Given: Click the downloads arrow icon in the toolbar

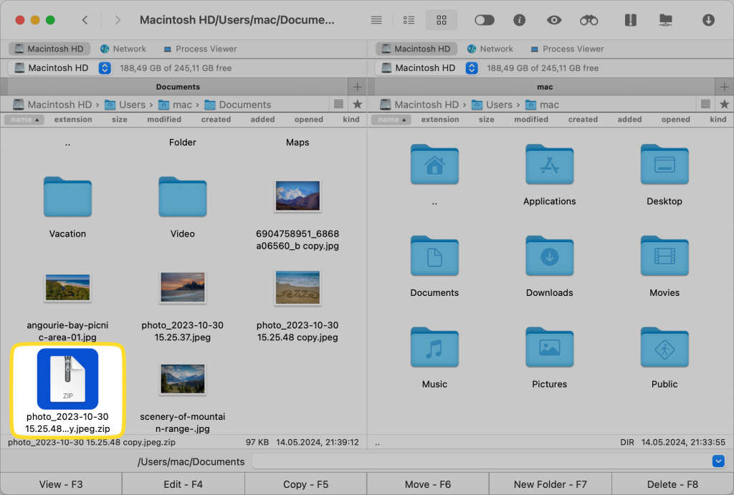Looking at the screenshot, I should coord(708,20).
